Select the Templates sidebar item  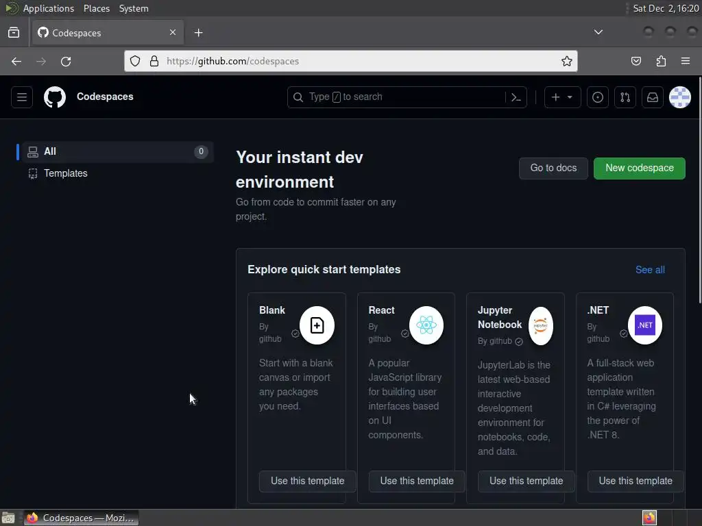click(x=118, y=173)
